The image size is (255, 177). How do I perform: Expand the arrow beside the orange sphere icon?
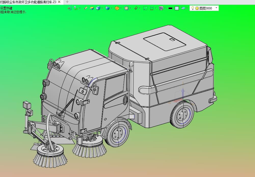tap(121, 8)
